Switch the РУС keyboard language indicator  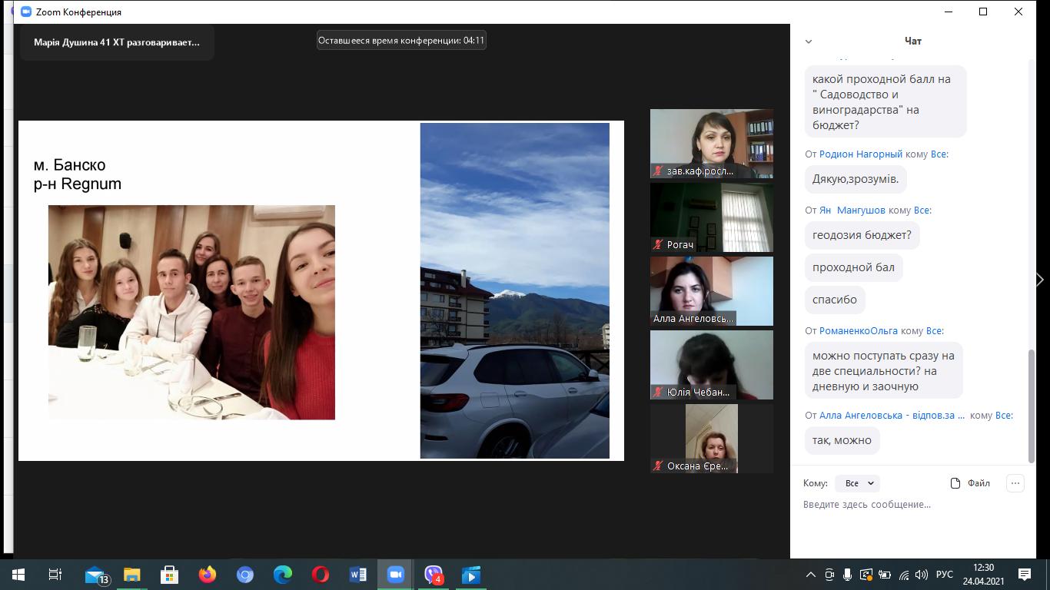tap(944, 575)
